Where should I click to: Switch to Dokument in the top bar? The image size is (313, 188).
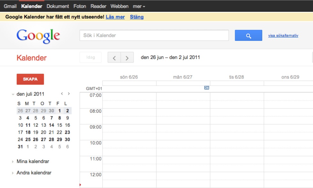pos(58,6)
